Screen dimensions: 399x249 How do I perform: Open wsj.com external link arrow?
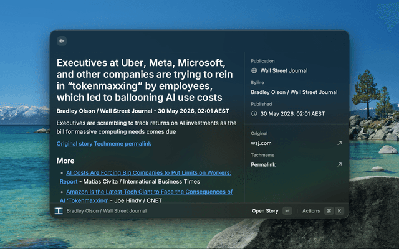point(339,143)
